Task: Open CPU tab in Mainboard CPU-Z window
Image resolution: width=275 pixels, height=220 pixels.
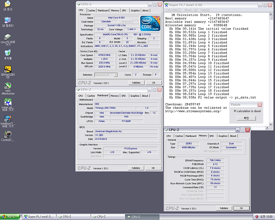Action: tap(81, 96)
